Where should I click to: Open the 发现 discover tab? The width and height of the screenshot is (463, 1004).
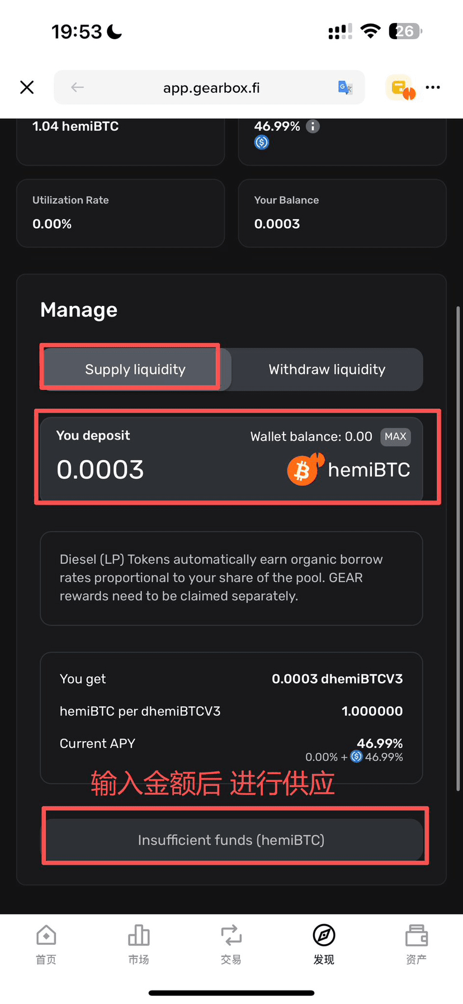coord(324,945)
